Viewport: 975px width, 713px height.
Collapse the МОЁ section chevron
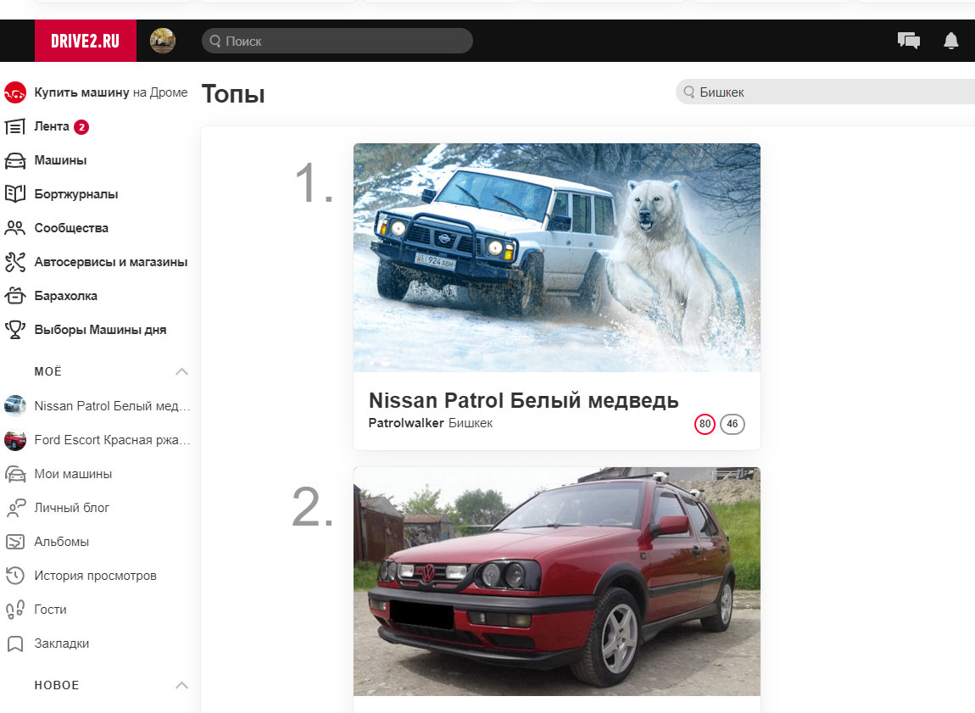[181, 371]
